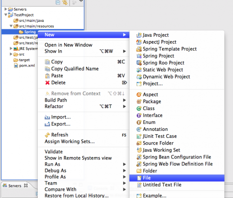Viewport: 233px width, 198px height.
Task: Click the Spring Bean Configuration File icon
Action: tap(139, 157)
